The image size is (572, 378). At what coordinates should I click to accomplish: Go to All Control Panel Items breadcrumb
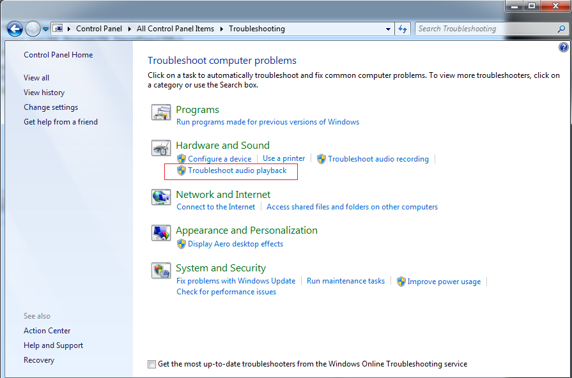tap(175, 29)
